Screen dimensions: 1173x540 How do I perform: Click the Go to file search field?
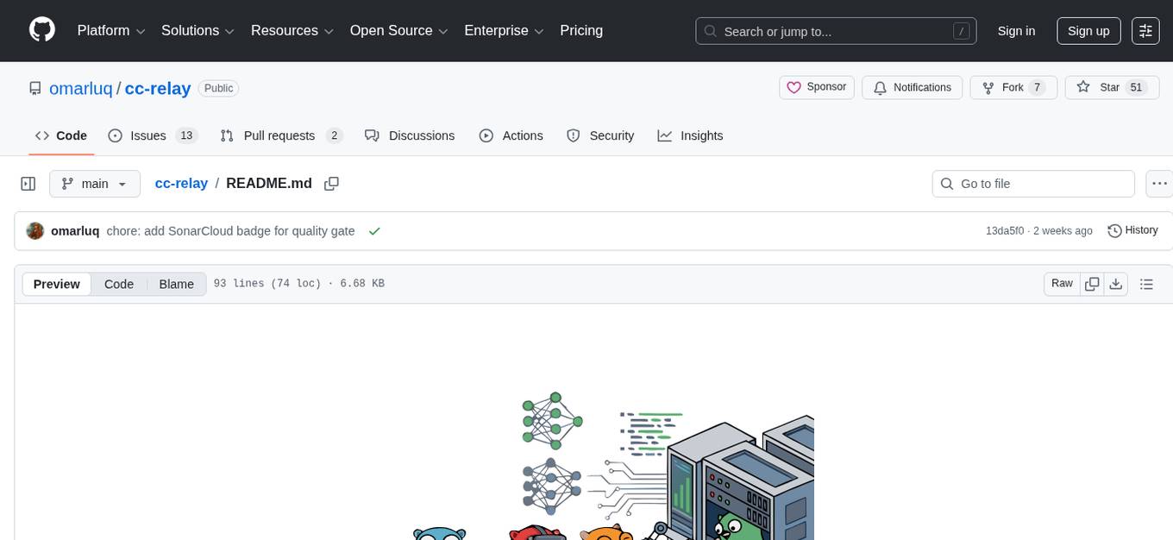click(1032, 183)
